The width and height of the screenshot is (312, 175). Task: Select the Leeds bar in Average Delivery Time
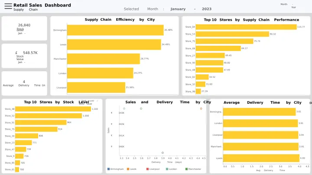coord(261,158)
